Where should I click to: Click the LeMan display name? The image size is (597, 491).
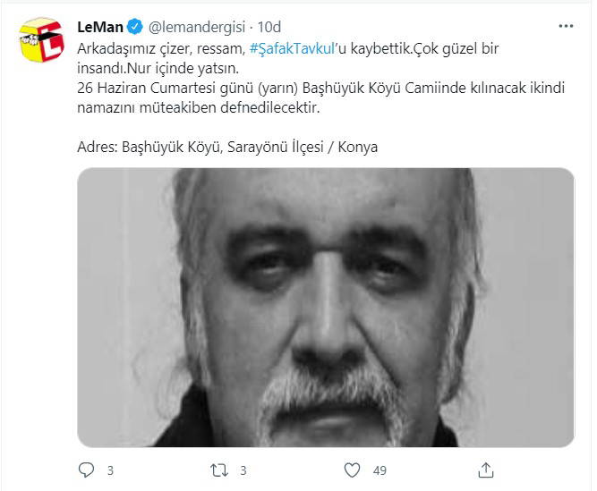click(x=100, y=27)
